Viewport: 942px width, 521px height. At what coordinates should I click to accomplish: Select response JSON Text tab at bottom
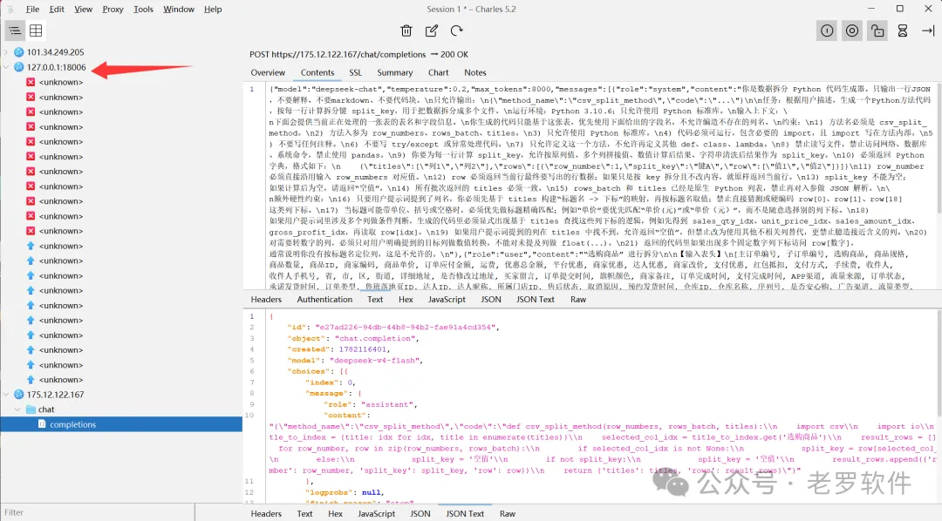(465, 514)
